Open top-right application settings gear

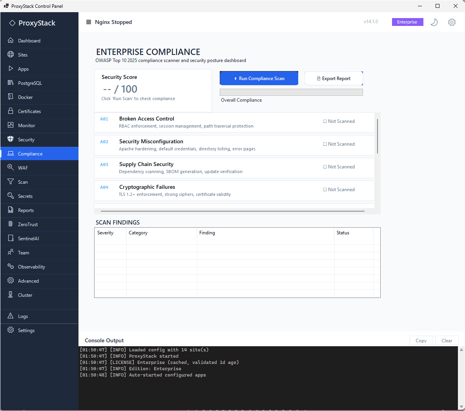452,22
